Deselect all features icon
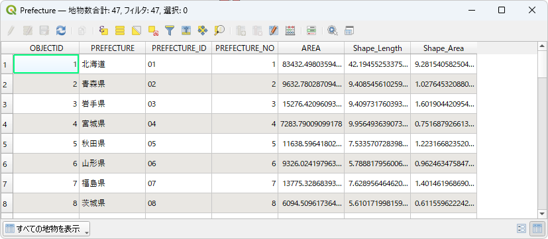The width and height of the screenshot is (548, 239). [x=153, y=30]
